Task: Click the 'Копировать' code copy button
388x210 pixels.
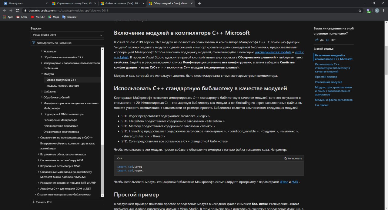Action: click(x=293, y=158)
